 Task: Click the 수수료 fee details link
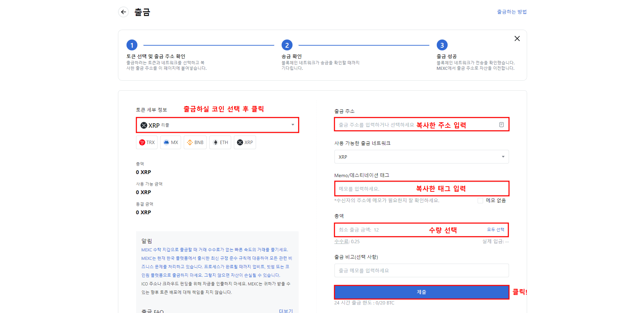tap(341, 242)
